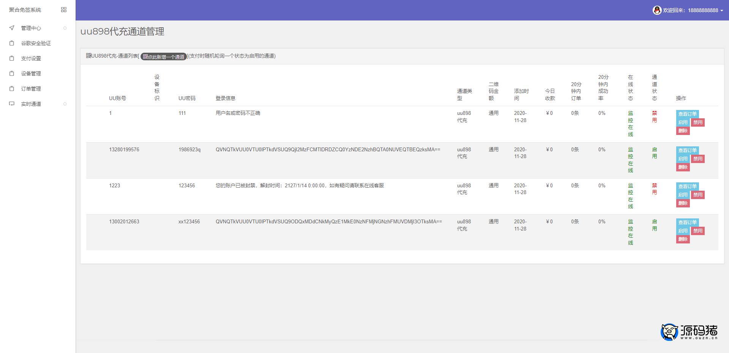
Task: Expand the 实时通道 sidebar submenu circle
Action: coord(65,104)
